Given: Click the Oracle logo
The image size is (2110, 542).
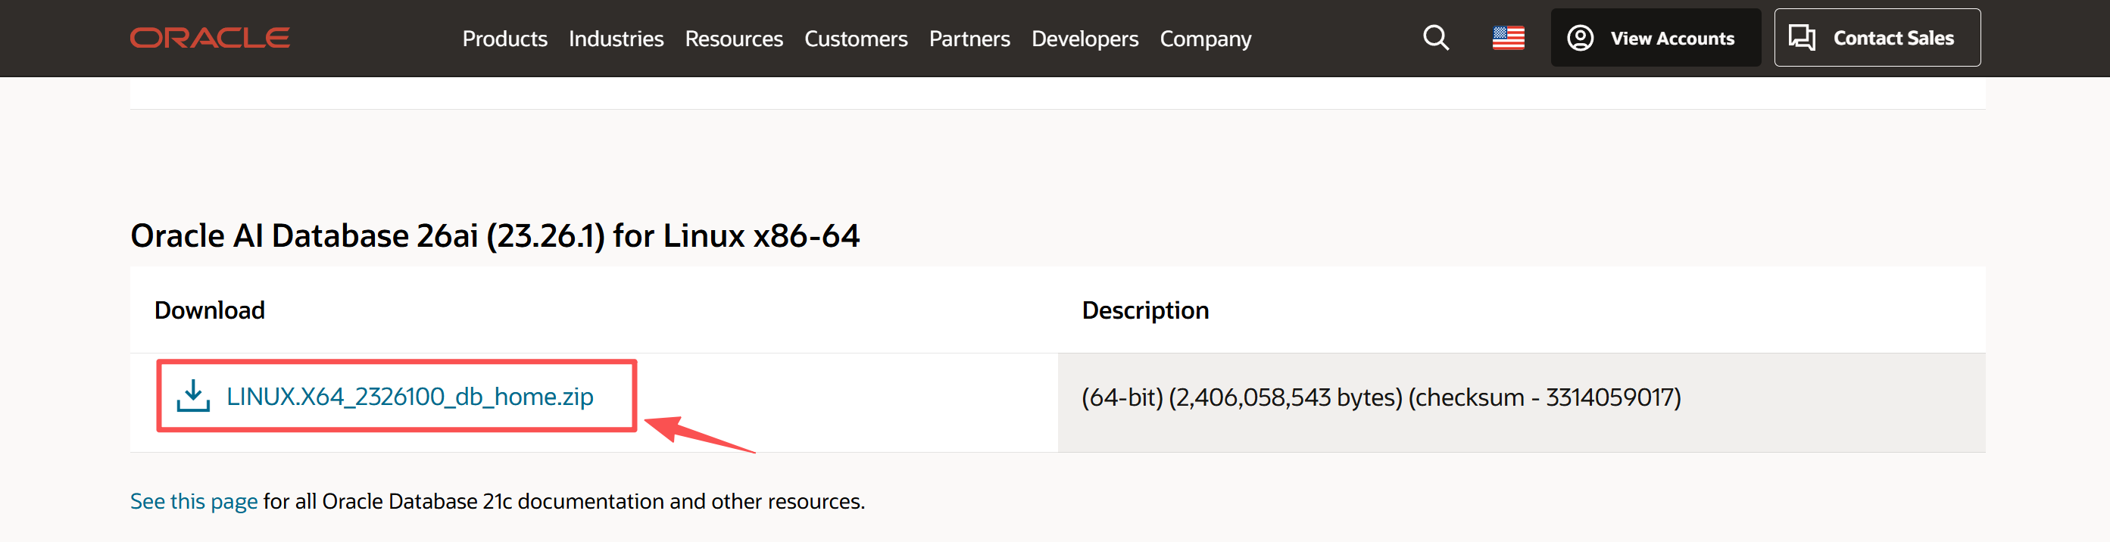Looking at the screenshot, I should [210, 38].
